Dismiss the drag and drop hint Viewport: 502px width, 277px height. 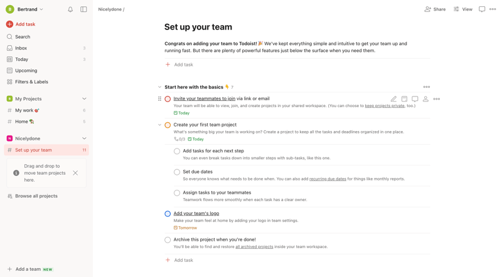[75, 173]
